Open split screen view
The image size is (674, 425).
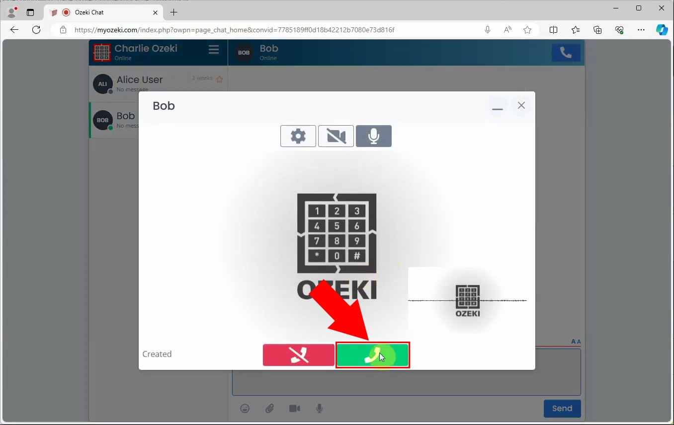pyautogui.click(x=553, y=30)
